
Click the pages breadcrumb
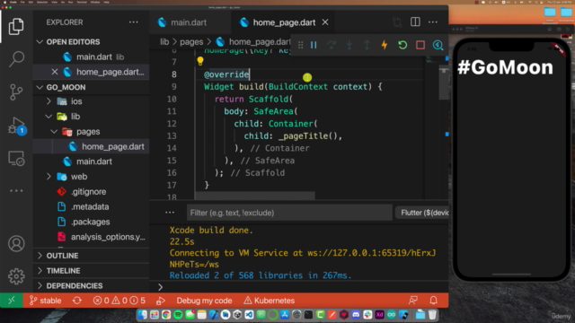(x=191, y=42)
